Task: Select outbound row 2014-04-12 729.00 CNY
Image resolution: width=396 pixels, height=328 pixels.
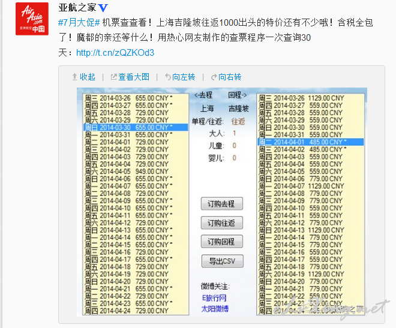Action: click(x=136, y=222)
